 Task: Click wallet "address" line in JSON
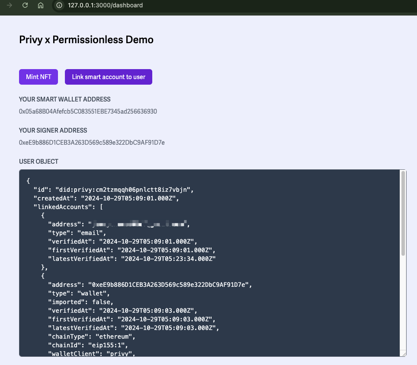(150, 285)
